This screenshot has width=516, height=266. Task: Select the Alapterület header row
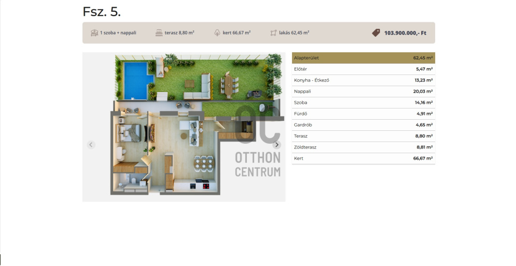pos(363,57)
